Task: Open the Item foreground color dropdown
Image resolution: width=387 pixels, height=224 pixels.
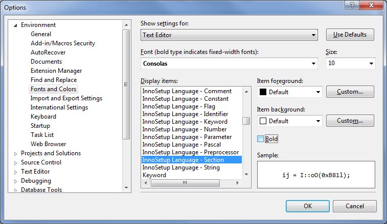Action: click(290, 92)
